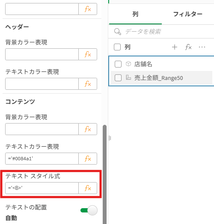Open fx editor for テキスト スタイル式
Viewport: 214px width, 224px height.
(x=88, y=188)
